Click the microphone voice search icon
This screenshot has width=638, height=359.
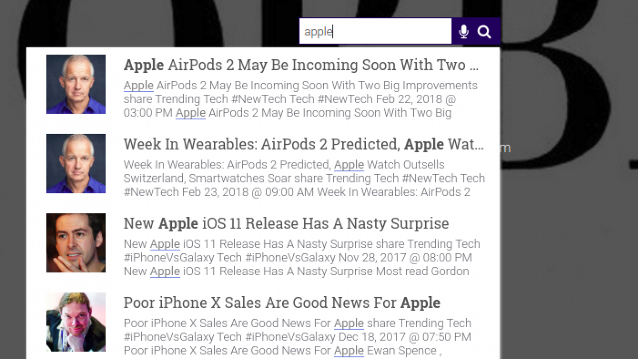coord(464,31)
